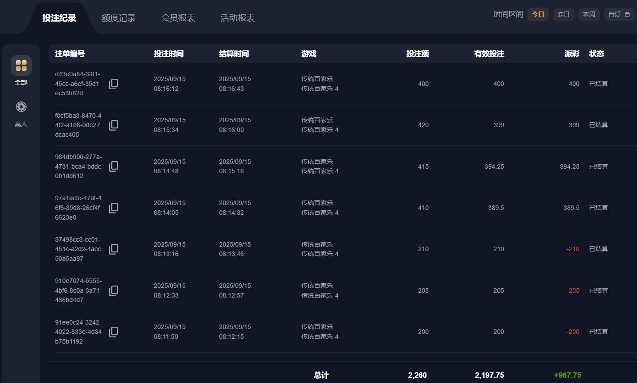This screenshot has height=383, width=637.
Task: Copy bet ID starting with 37498cc3
Action: click(x=113, y=249)
